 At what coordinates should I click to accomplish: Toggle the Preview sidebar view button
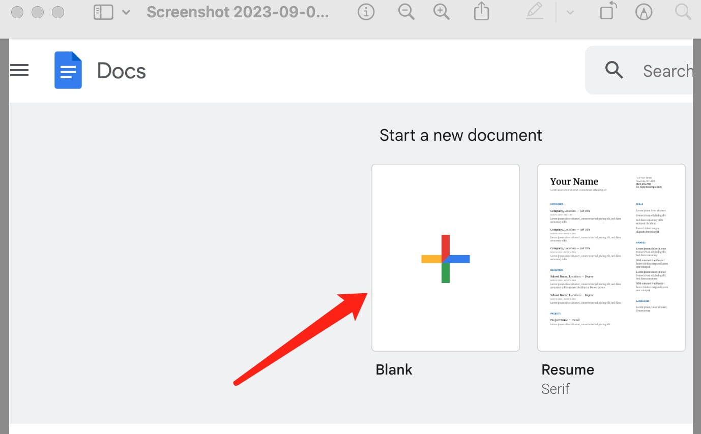pos(103,12)
